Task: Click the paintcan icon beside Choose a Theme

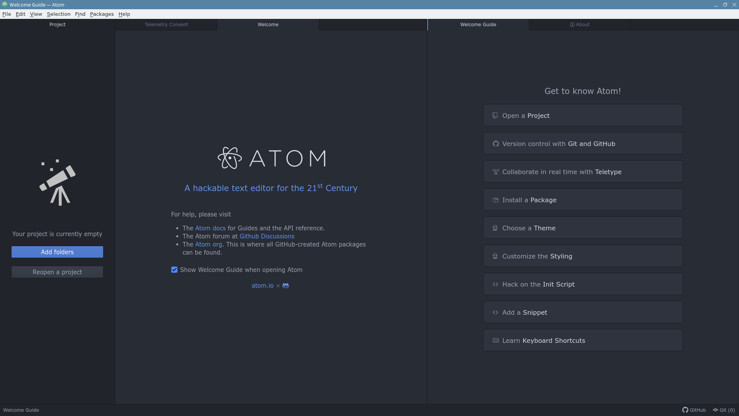Action: tap(495, 228)
